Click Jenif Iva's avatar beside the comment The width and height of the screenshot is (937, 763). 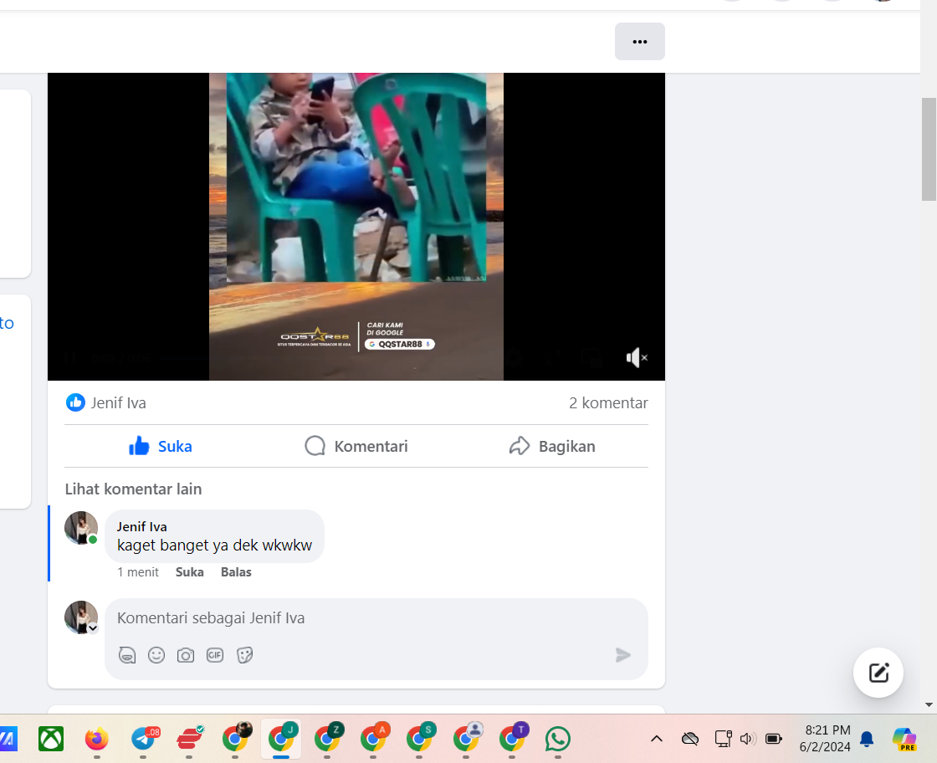(x=80, y=528)
